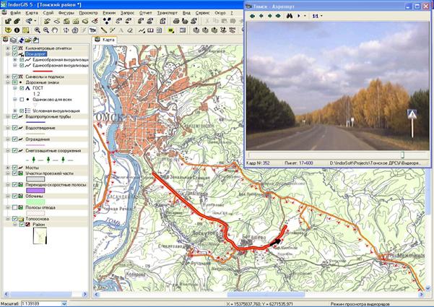Select the zoom in magnifier tool
The image size is (434, 307).
point(35,30)
